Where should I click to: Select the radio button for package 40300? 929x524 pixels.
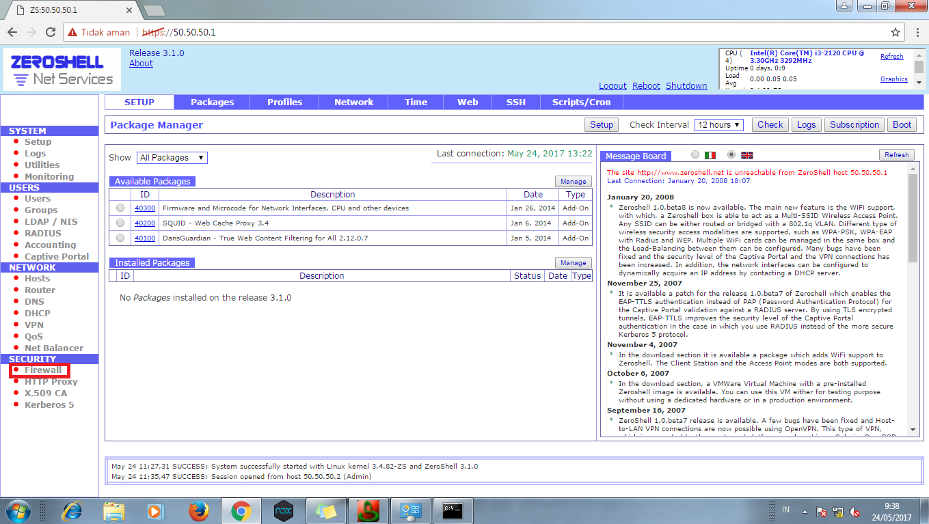coord(121,208)
